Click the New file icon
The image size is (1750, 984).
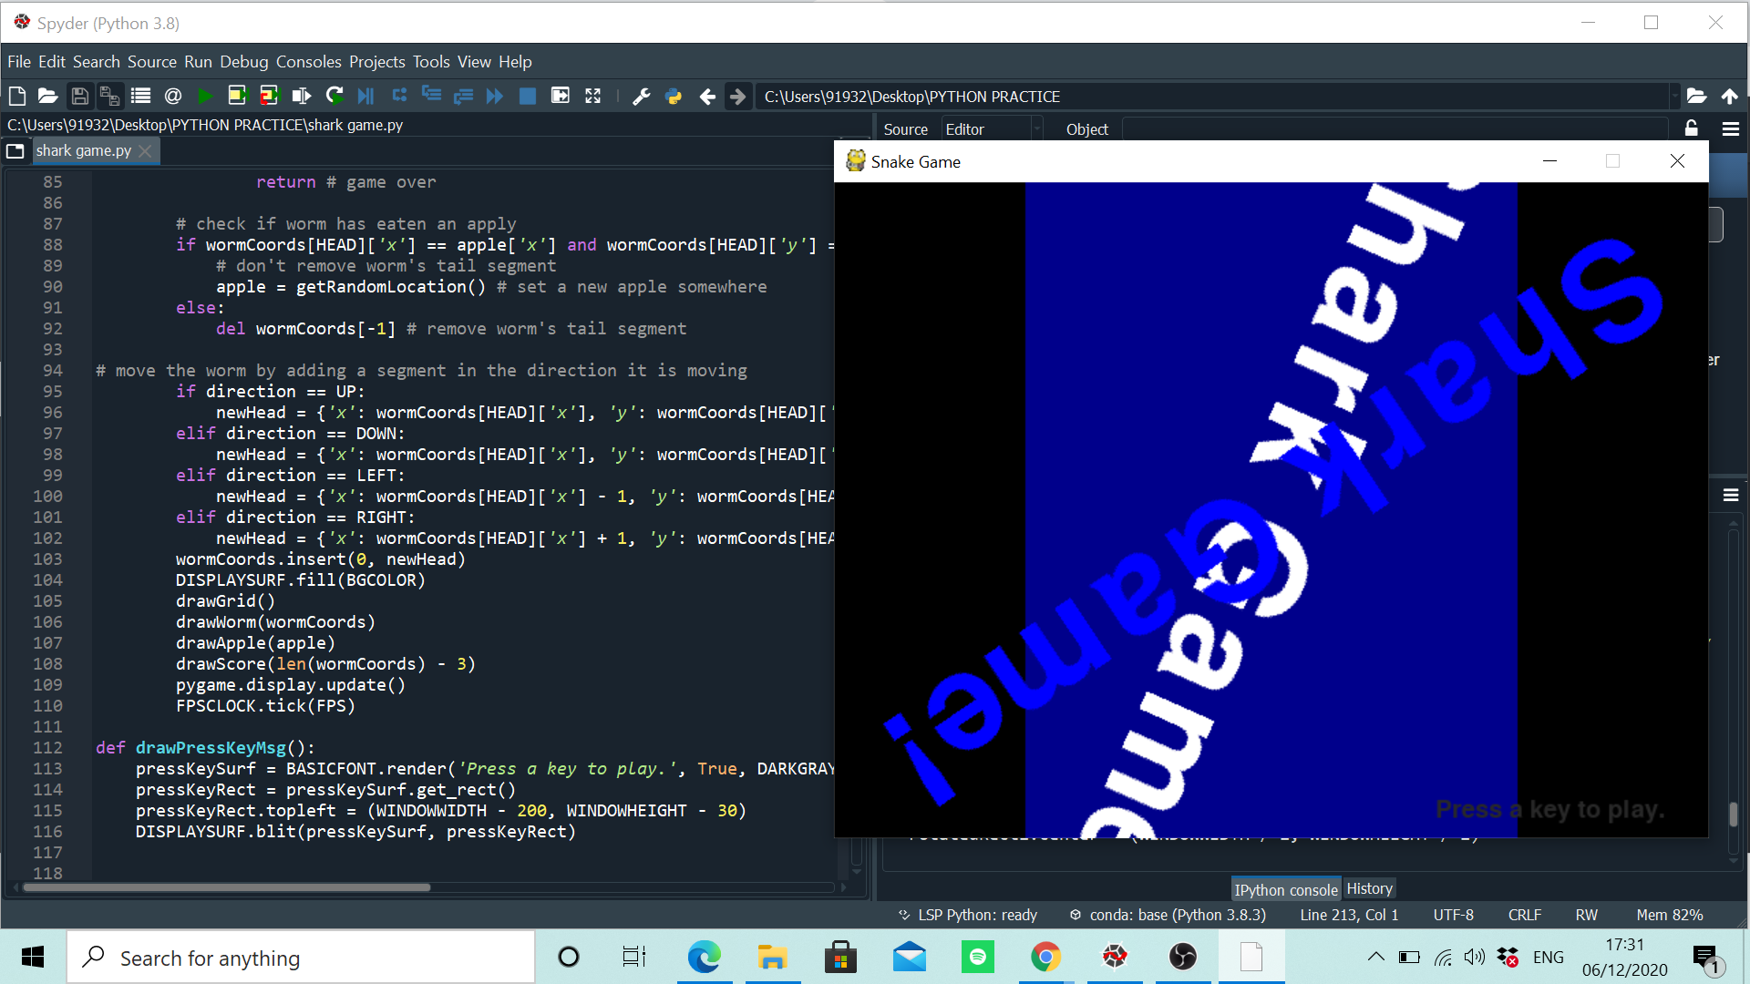click(x=16, y=96)
